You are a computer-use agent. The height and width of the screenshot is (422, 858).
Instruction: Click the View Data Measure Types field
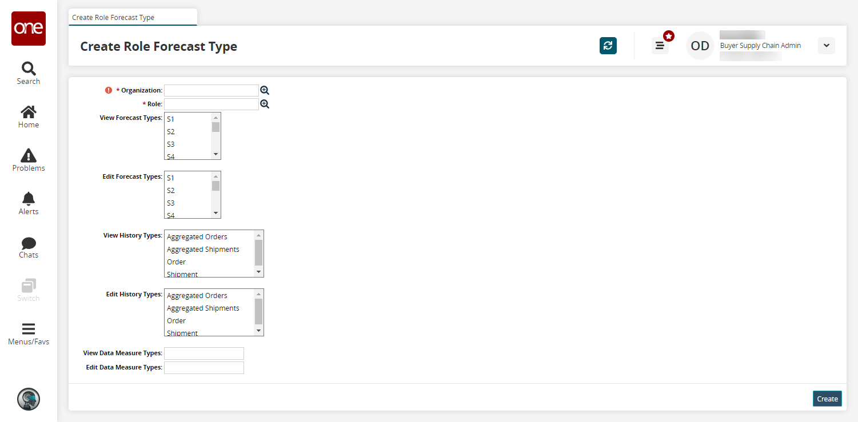[x=204, y=353]
